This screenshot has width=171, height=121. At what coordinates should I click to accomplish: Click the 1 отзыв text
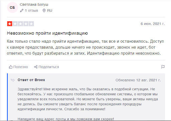(x=31, y=11)
